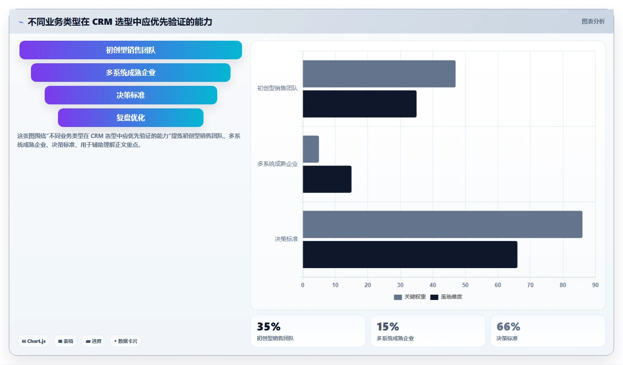Image resolution: width=623 pixels, height=365 pixels.
Task: Select the 初创型销售团队 funnel stage
Action: pos(131,50)
